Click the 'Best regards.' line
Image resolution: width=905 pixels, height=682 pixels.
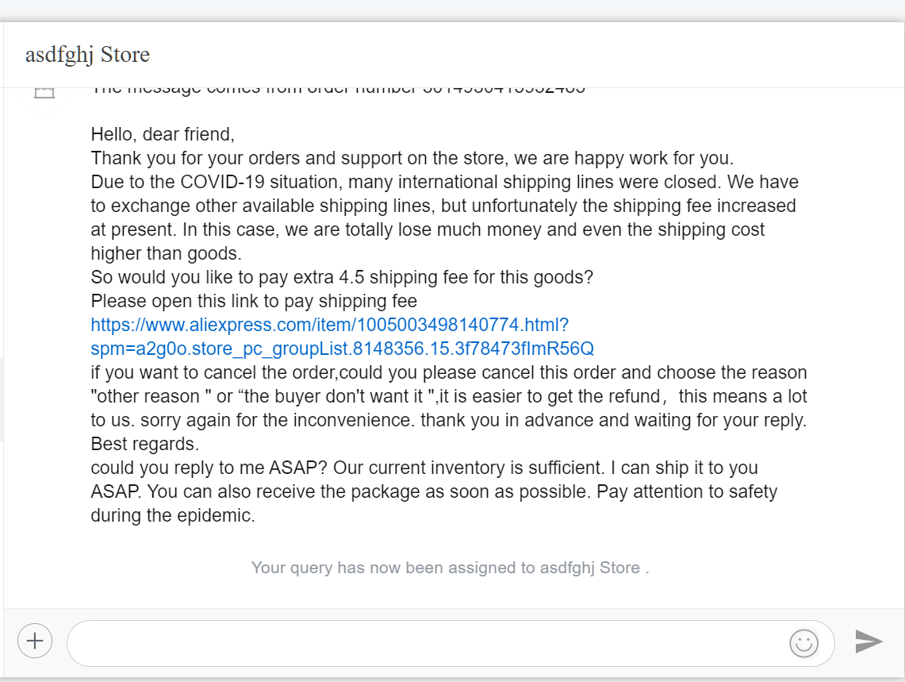145,444
